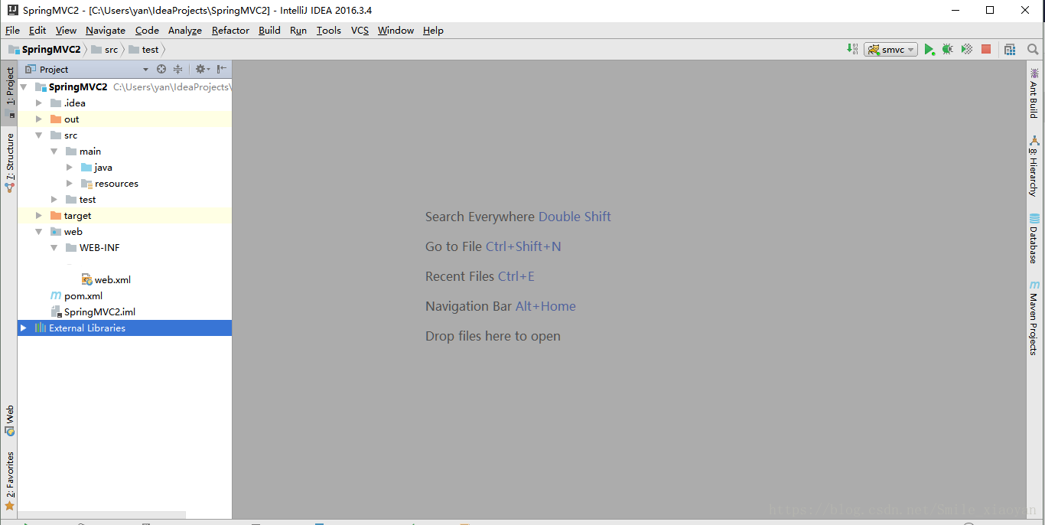
Task: Hide the Project tool window
Action: tap(221, 69)
